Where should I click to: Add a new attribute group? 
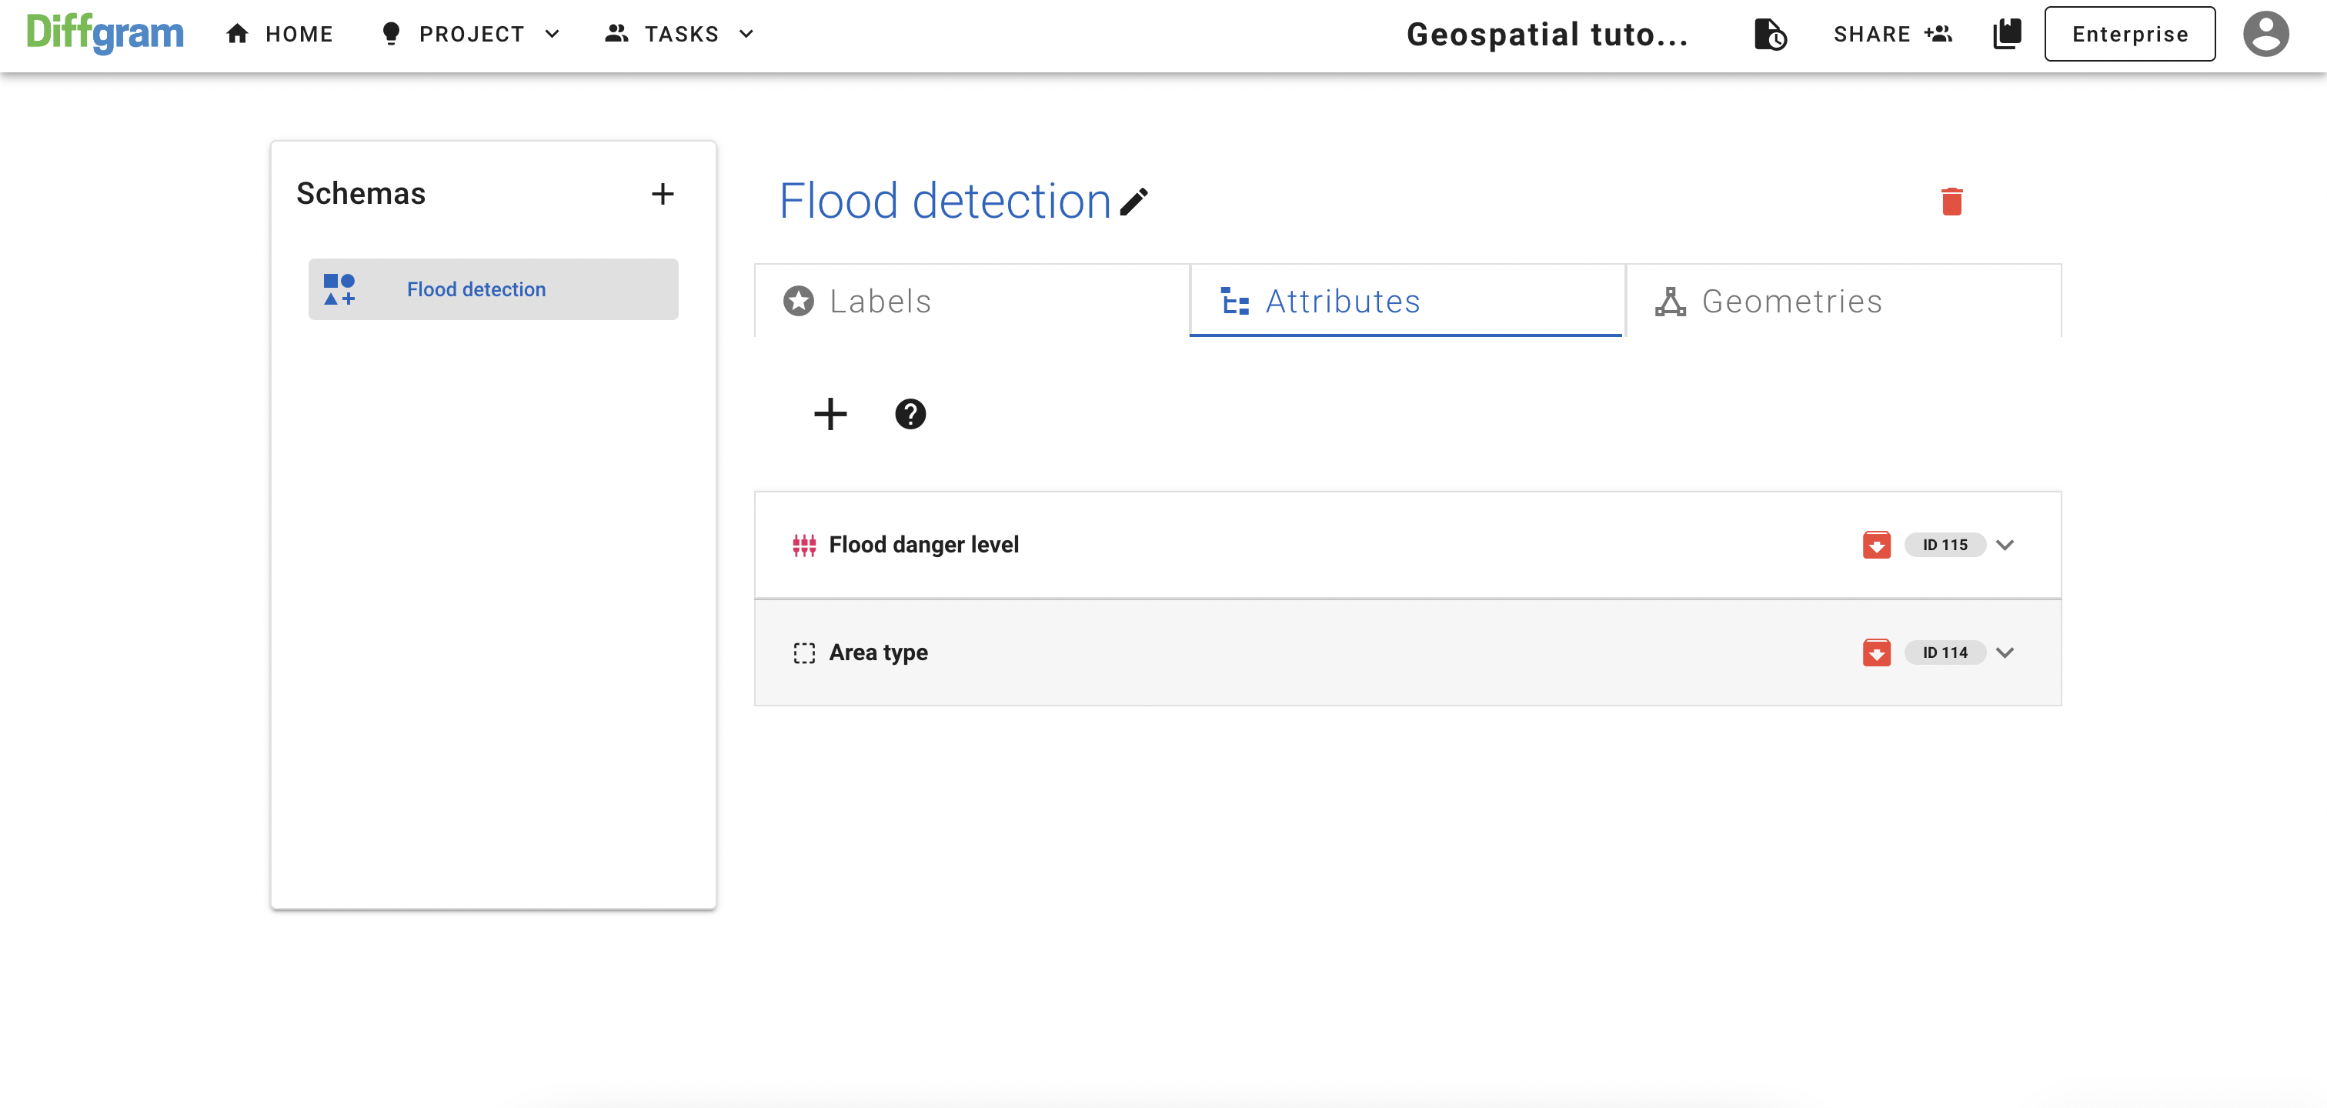pos(830,415)
